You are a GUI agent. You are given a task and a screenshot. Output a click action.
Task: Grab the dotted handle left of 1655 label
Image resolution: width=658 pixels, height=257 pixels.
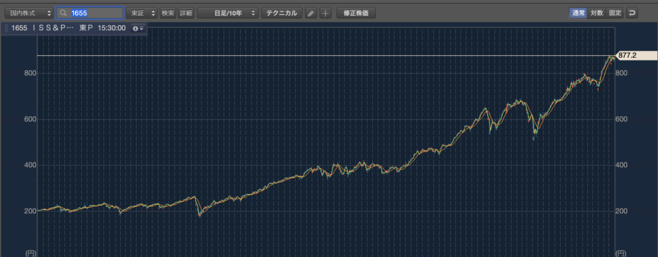(x=6, y=28)
